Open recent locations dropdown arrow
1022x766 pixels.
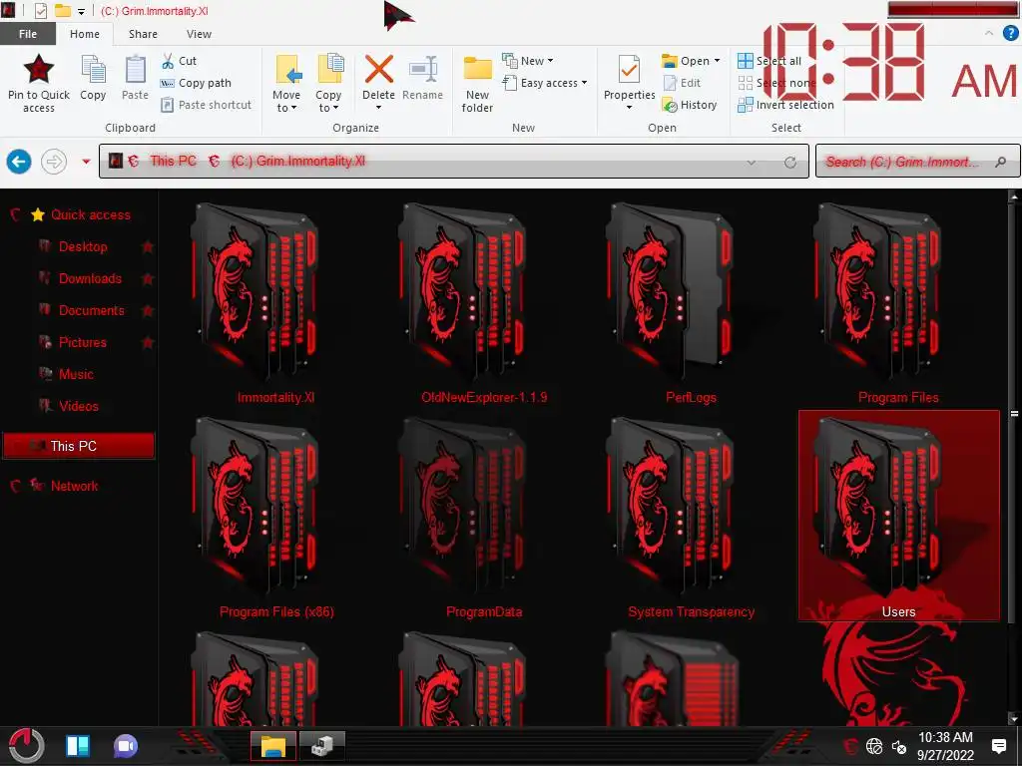click(x=86, y=161)
